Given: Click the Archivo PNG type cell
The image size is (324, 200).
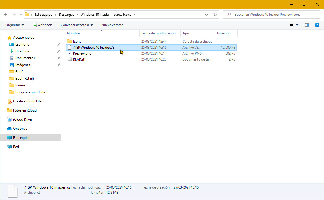Looking at the screenshot, I should click(192, 53).
